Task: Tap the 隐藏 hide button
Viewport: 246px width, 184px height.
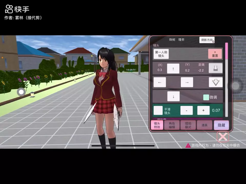Action: pos(221,125)
